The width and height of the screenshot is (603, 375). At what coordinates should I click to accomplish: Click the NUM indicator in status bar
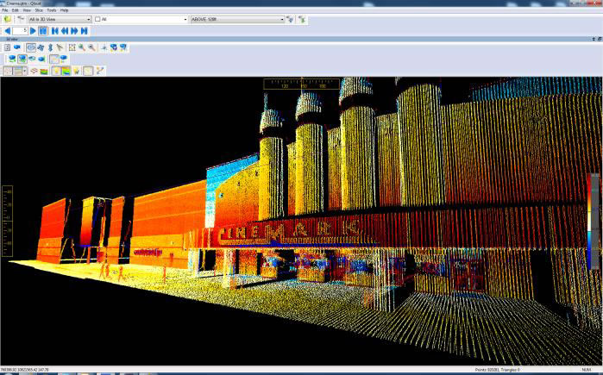tap(586, 370)
